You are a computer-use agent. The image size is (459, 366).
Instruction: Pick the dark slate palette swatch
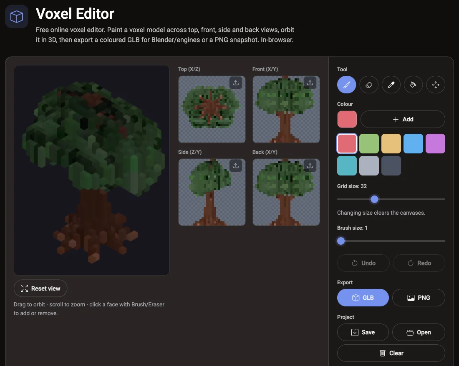(391, 166)
